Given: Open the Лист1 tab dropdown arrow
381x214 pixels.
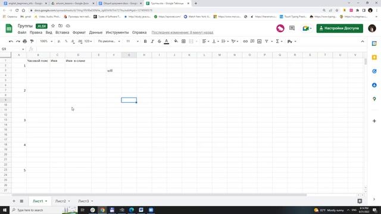Looking at the screenshot, I should tap(46, 201).
